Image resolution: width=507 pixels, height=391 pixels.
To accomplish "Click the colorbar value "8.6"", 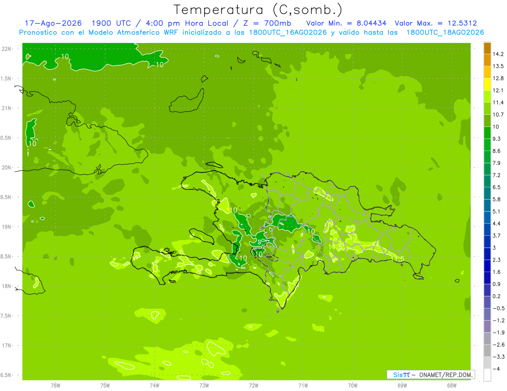I will point(496,151).
